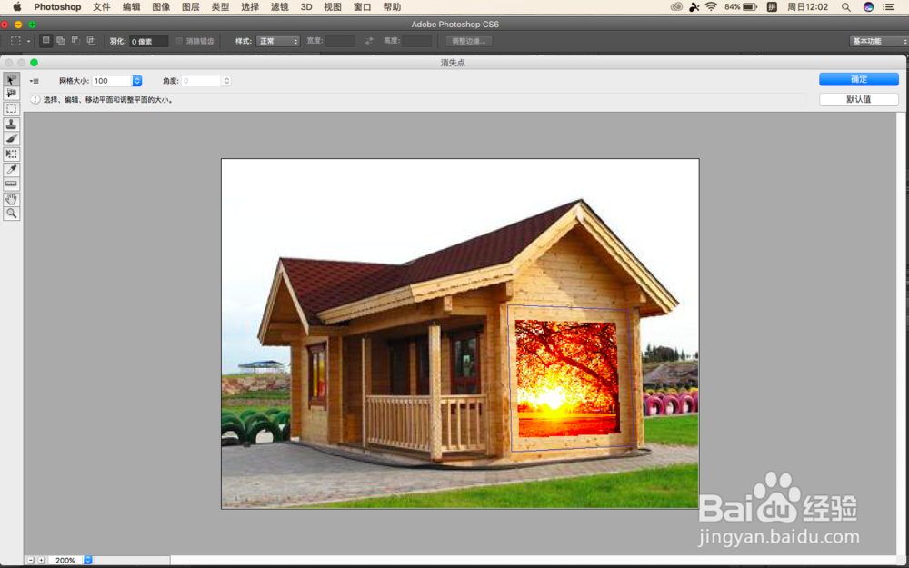Click the Wi-Fi status icon
The height and width of the screenshot is (568, 909).
712,7
